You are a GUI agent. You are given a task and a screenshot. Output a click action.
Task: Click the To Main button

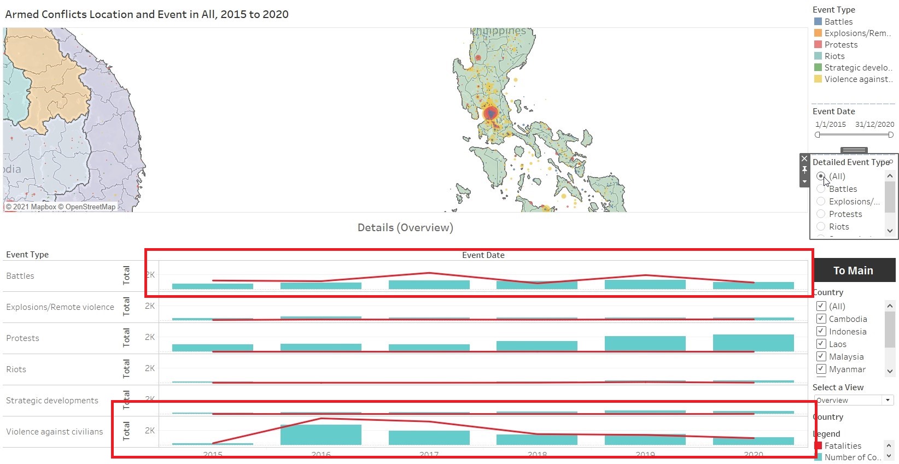[x=853, y=271]
